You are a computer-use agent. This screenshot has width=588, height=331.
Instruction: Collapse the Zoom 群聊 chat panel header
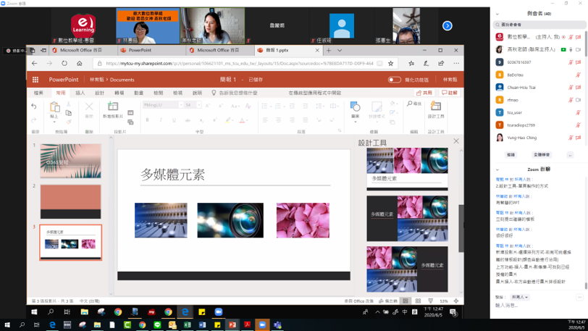click(x=497, y=169)
